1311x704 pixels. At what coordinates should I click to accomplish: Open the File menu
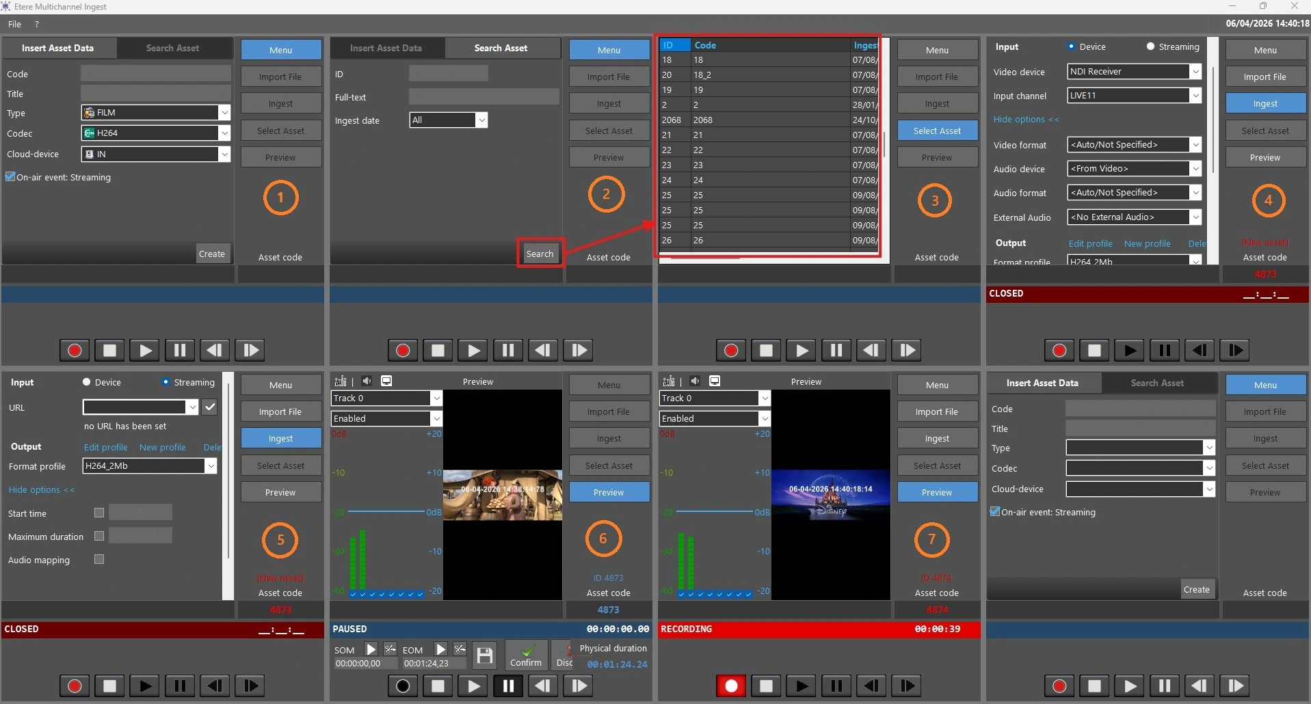14,24
